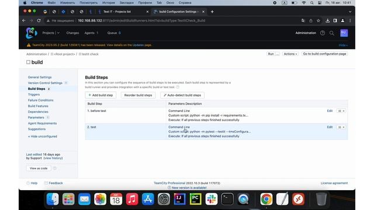Click the macOS Spotlight search icon
This screenshot has height=210, width=374.
(x=311, y=2)
